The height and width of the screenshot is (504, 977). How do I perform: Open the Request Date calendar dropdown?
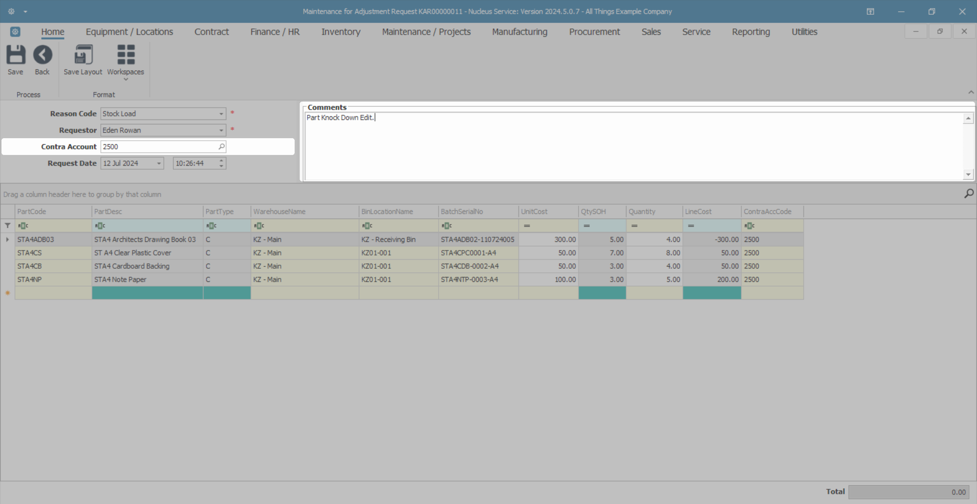coord(159,164)
